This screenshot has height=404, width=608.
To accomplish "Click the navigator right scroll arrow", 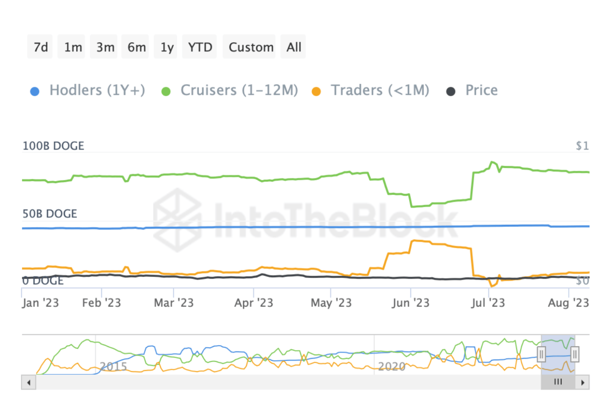I will [582, 382].
